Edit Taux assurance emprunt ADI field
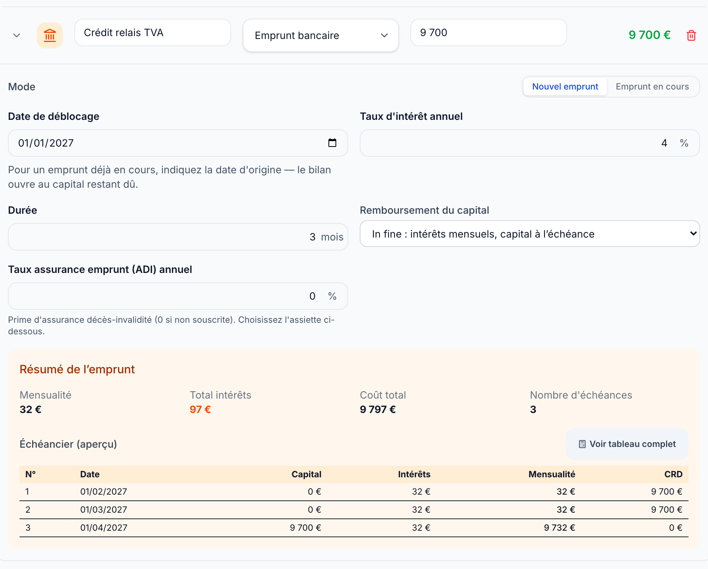Screen dimensions: 708x569 pyautogui.click(x=178, y=296)
